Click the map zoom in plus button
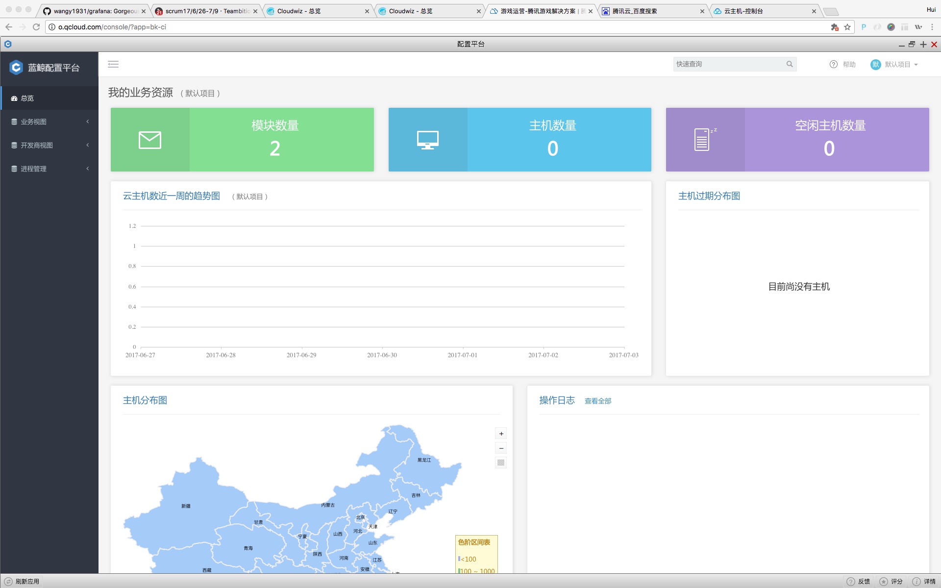 (x=501, y=434)
